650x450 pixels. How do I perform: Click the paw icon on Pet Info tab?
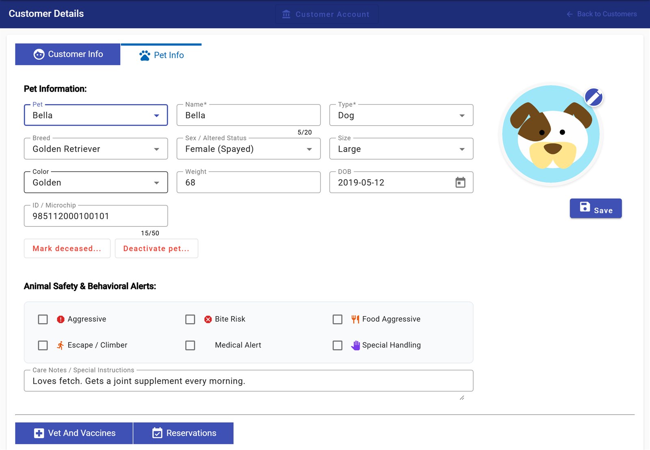(145, 55)
